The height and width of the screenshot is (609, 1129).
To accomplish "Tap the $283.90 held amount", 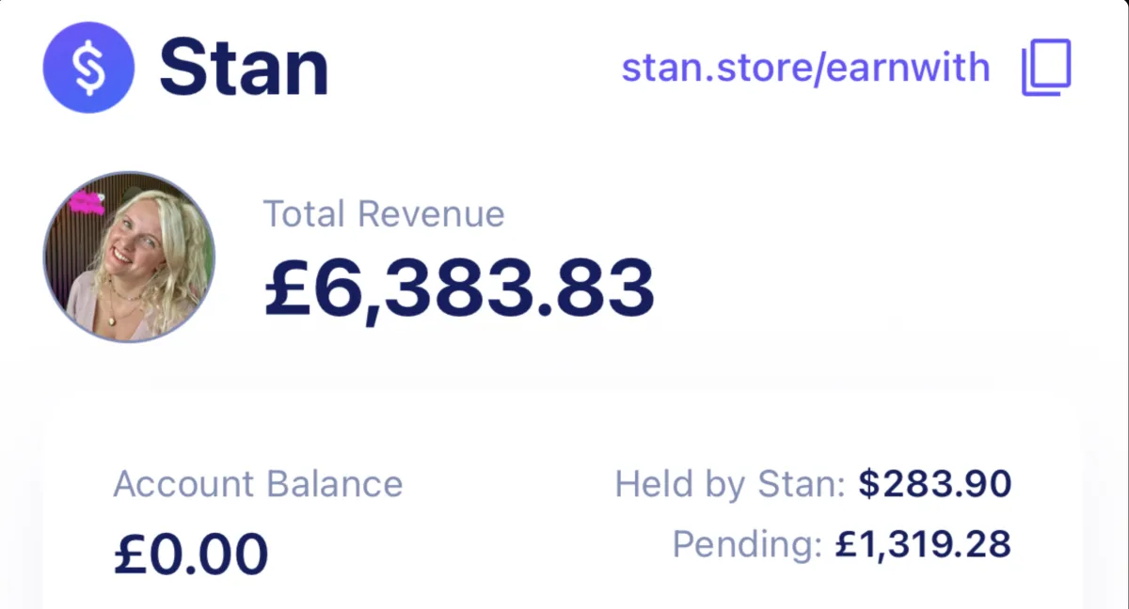I will point(934,484).
